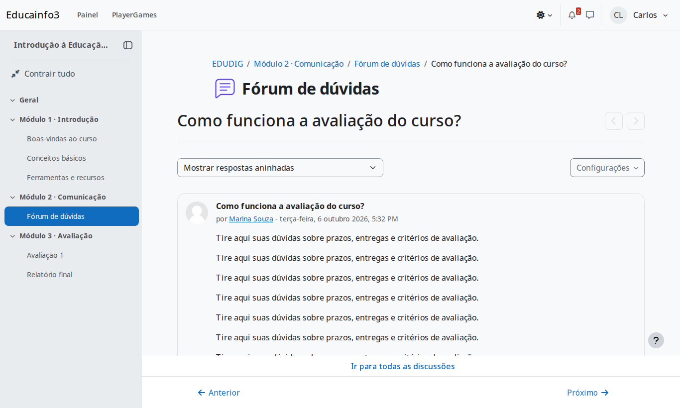Close the course index drawer icon
Image resolution: width=680 pixels, height=408 pixels.
[128, 45]
